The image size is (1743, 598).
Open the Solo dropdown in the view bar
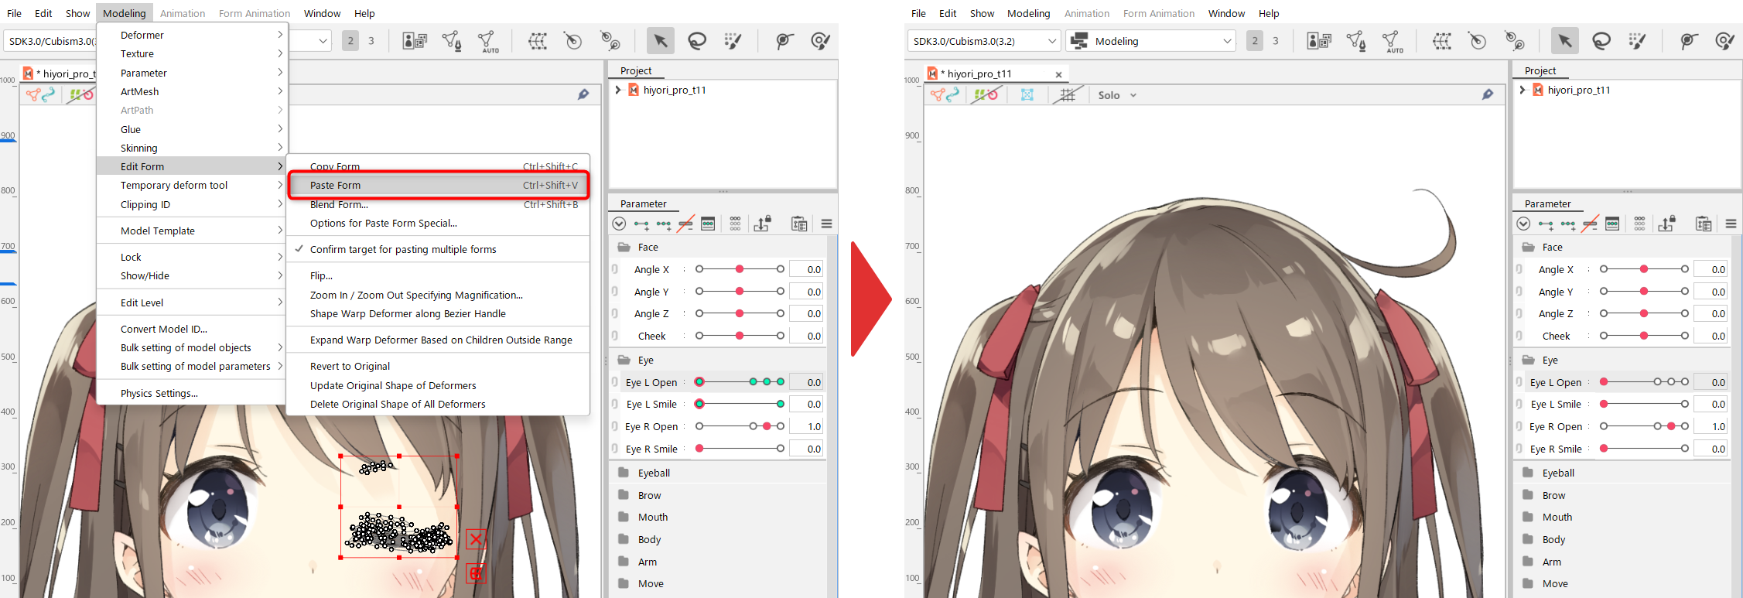coord(1117,95)
